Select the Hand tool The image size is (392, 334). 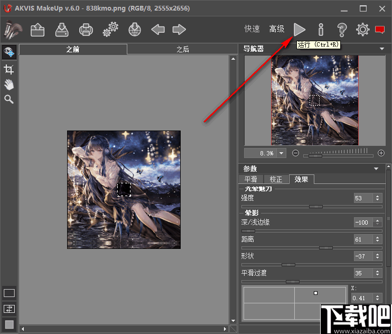[x=9, y=85]
